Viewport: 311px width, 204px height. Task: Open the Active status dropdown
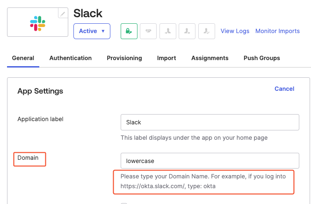92,31
